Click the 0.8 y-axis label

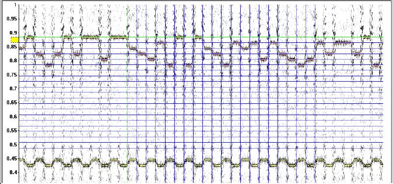pos(14,61)
